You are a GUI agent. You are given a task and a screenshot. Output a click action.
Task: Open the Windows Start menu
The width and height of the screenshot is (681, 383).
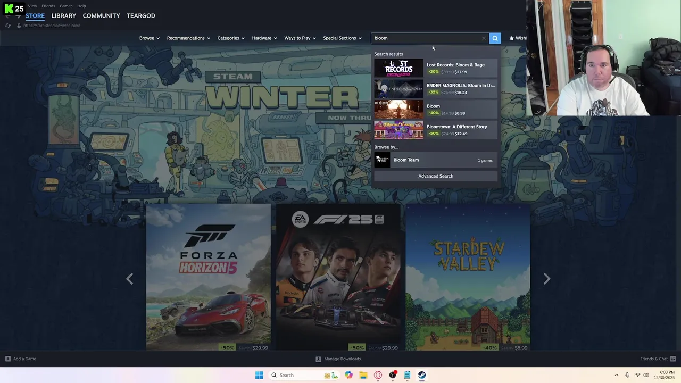pos(259,375)
